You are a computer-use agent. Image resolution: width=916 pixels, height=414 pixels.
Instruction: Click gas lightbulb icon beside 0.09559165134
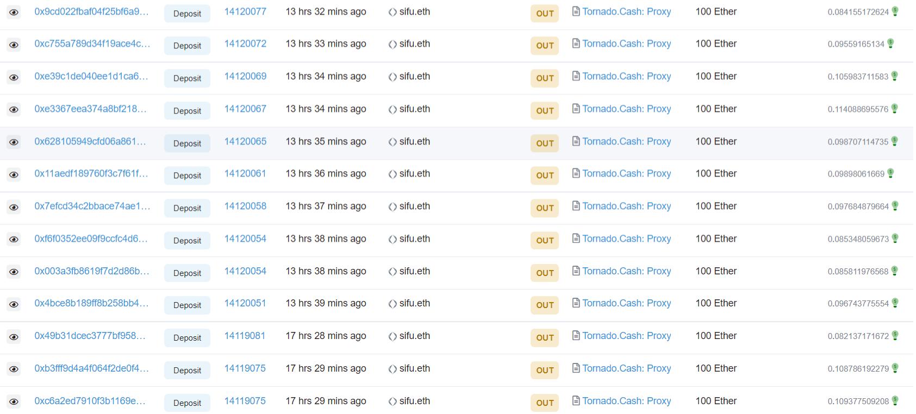click(890, 43)
